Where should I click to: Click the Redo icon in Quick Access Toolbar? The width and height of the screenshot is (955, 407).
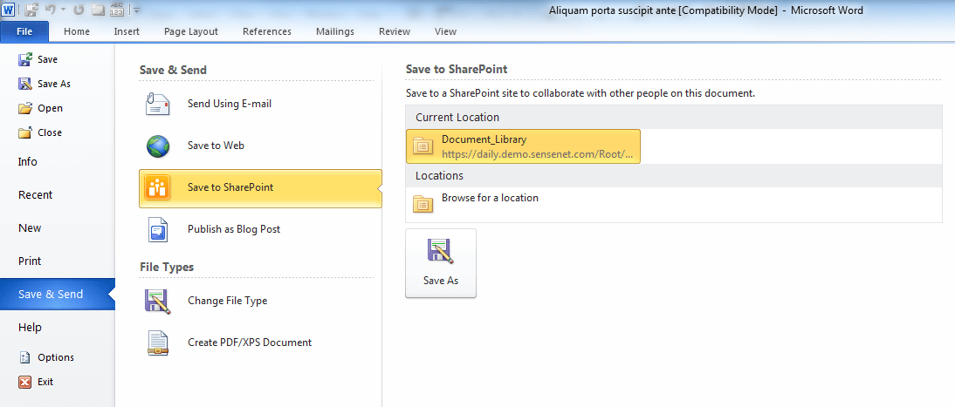[x=79, y=10]
